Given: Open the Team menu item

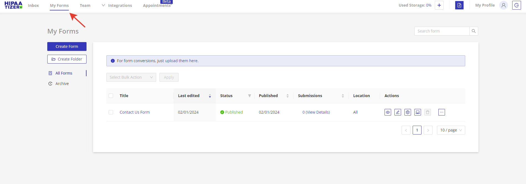Looking at the screenshot, I should pos(85,6).
